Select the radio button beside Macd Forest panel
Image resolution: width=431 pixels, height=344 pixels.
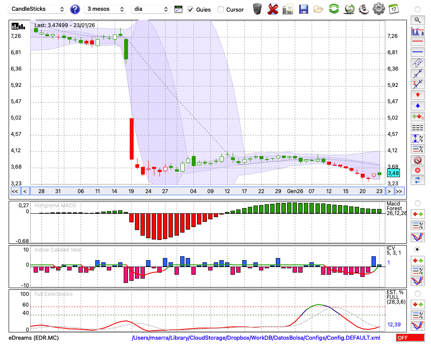tap(417, 203)
